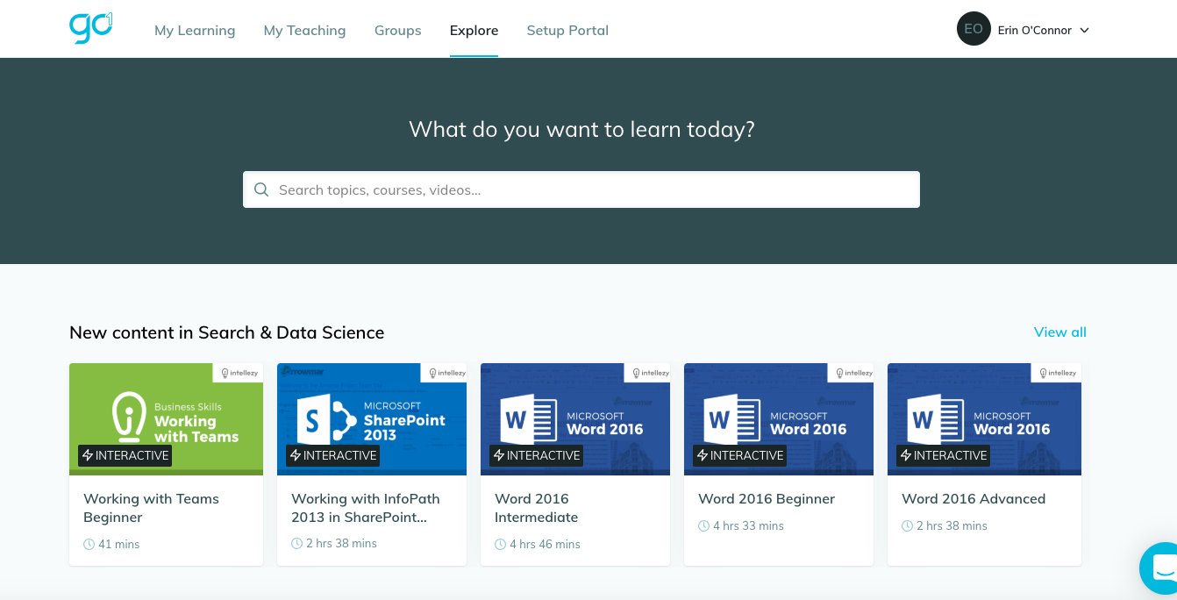Open Word 2016 Beginner course title
Screen dimensions: 1177x600
click(x=767, y=499)
